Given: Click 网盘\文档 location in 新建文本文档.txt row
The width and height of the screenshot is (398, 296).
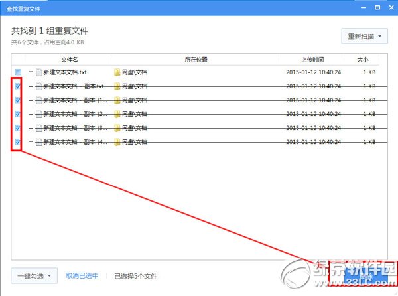Looking at the screenshot, I should (x=135, y=72).
